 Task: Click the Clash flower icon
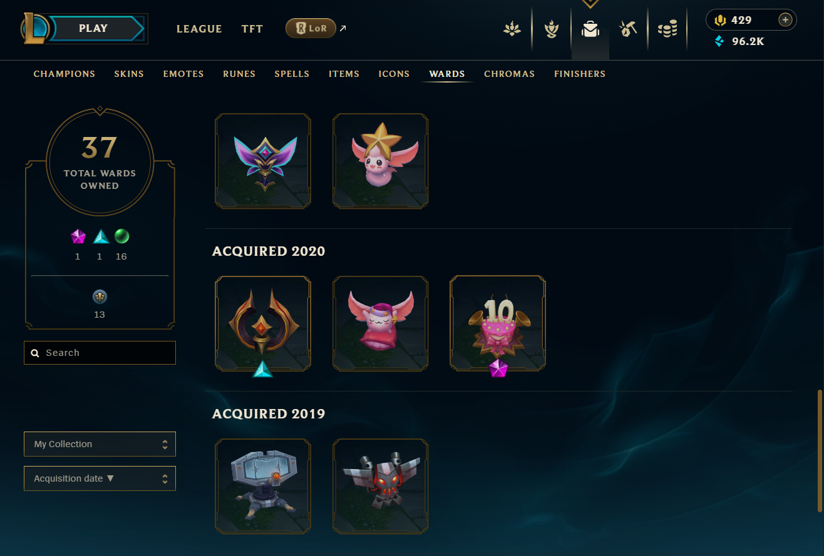(512, 29)
